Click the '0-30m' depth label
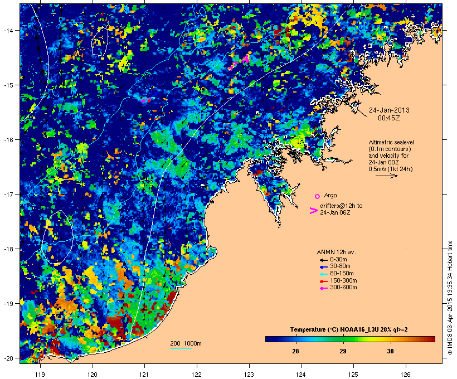Screen dimensions: 457x379 click(x=338, y=260)
